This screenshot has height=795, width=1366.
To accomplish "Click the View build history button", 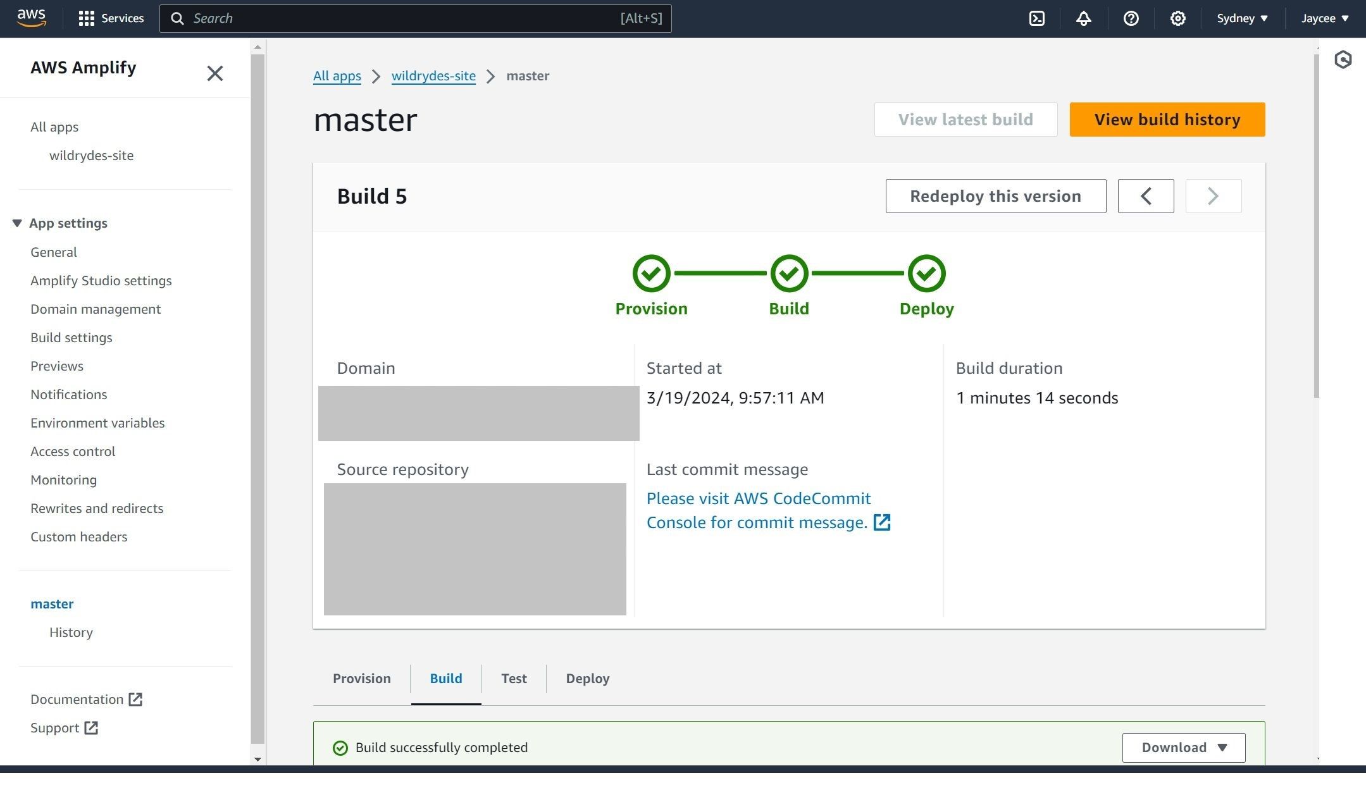I will pyautogui.click(x=1167, y=120).
